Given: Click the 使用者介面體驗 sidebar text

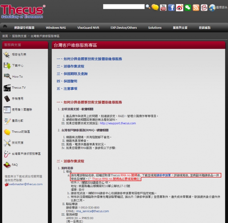Looking at the screenshot, I should click(22, 110).
